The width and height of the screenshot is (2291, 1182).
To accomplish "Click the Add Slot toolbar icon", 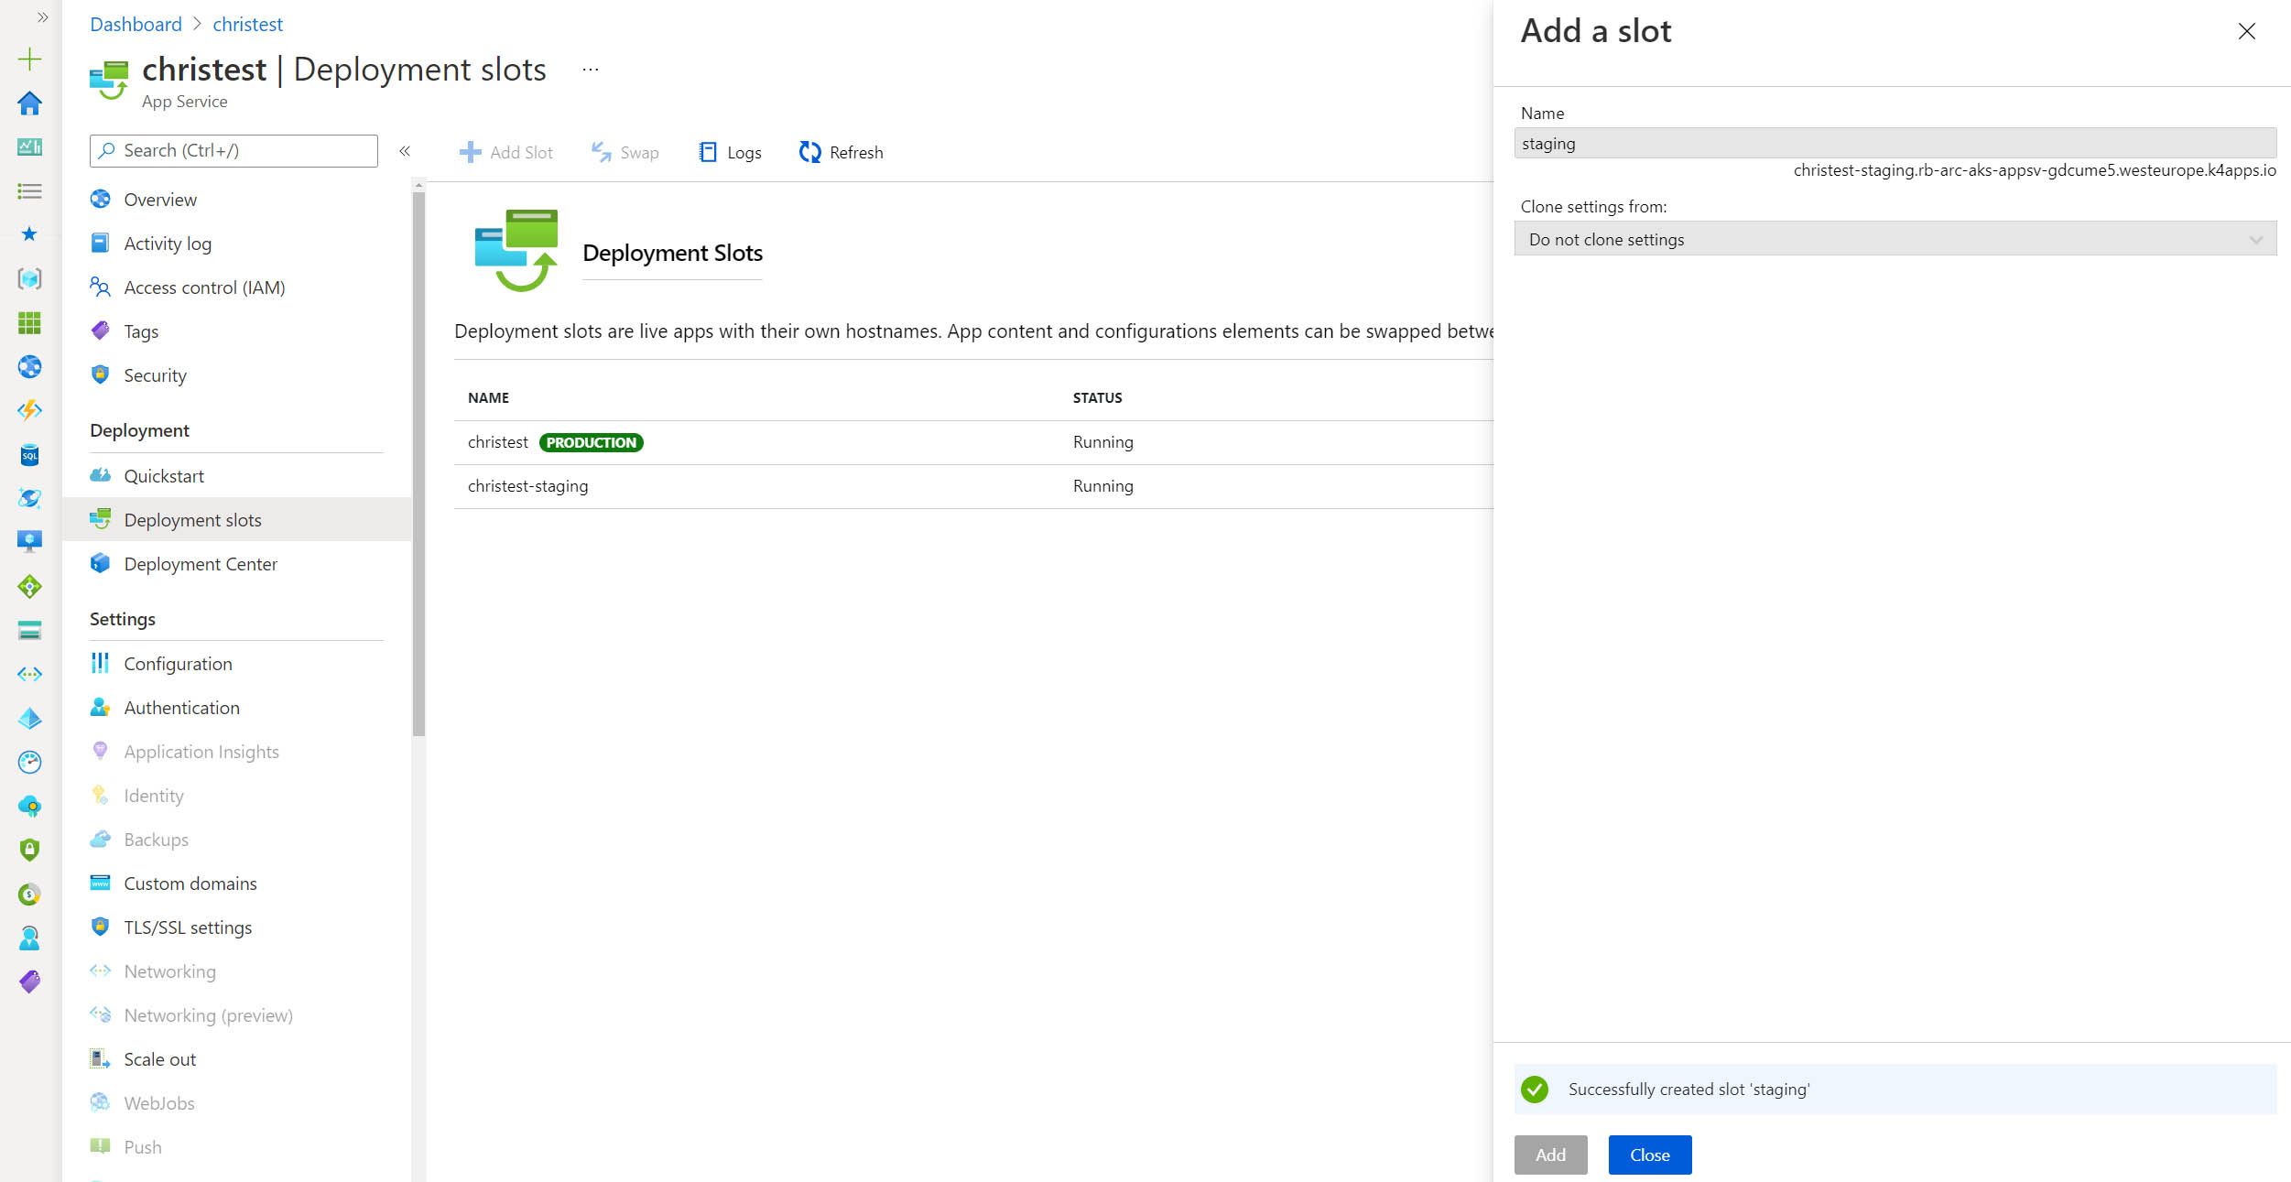I will (470, 151).
